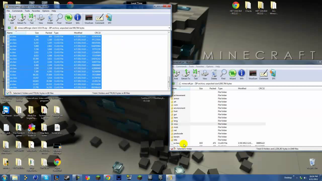This screenshot has width=322, height=181.
Task: Expand address dropdown in minecraftforge window
Action: point(169,28)
